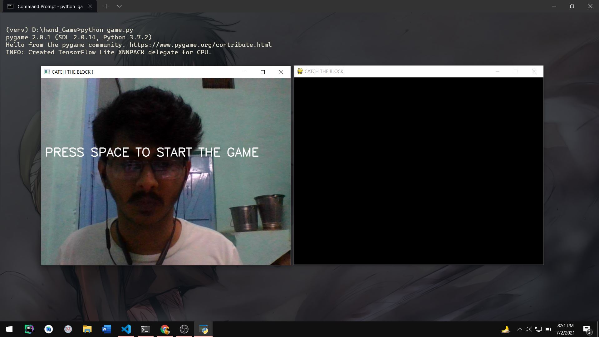The width and height of the screenshot is (599, 337).
Task: Click the 'python game.py' command line text
Action: click(107, 30)
